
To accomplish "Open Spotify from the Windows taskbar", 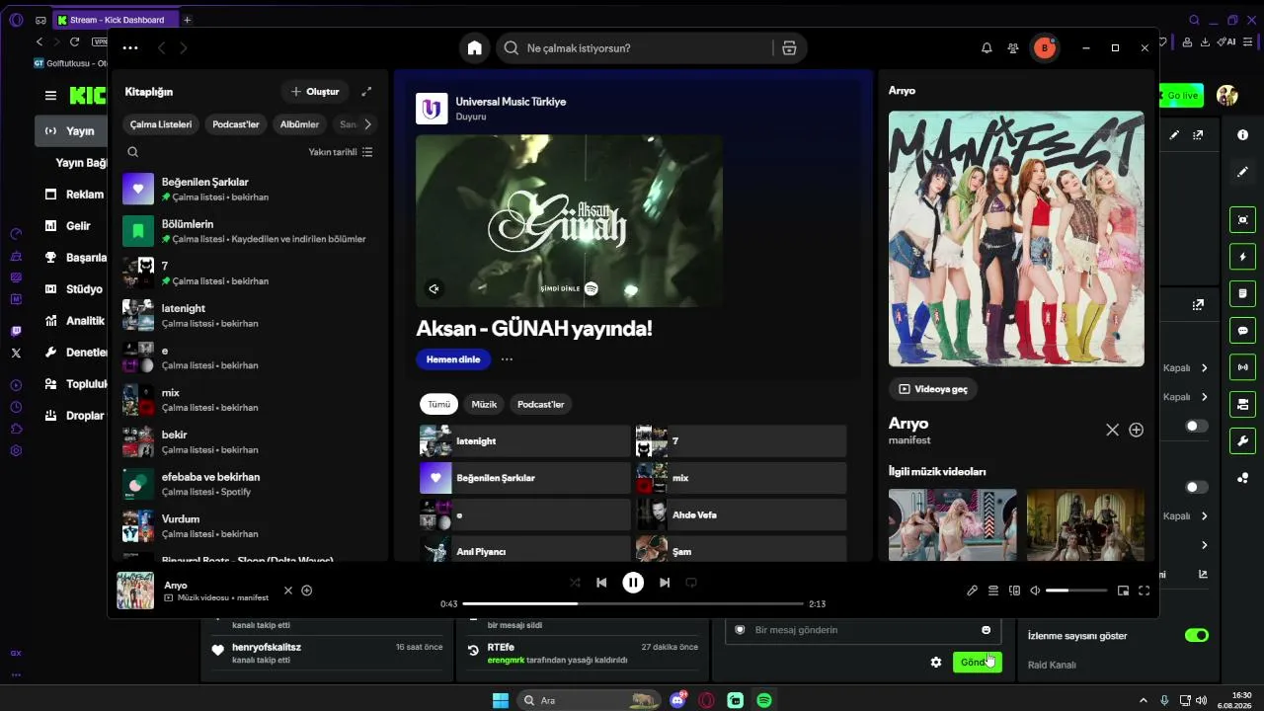I will [764, 700].
